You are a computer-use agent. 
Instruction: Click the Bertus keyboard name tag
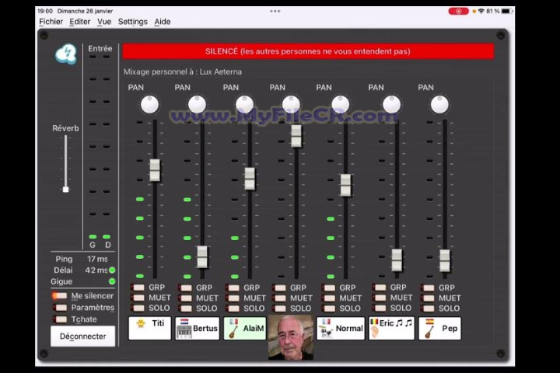197,328
